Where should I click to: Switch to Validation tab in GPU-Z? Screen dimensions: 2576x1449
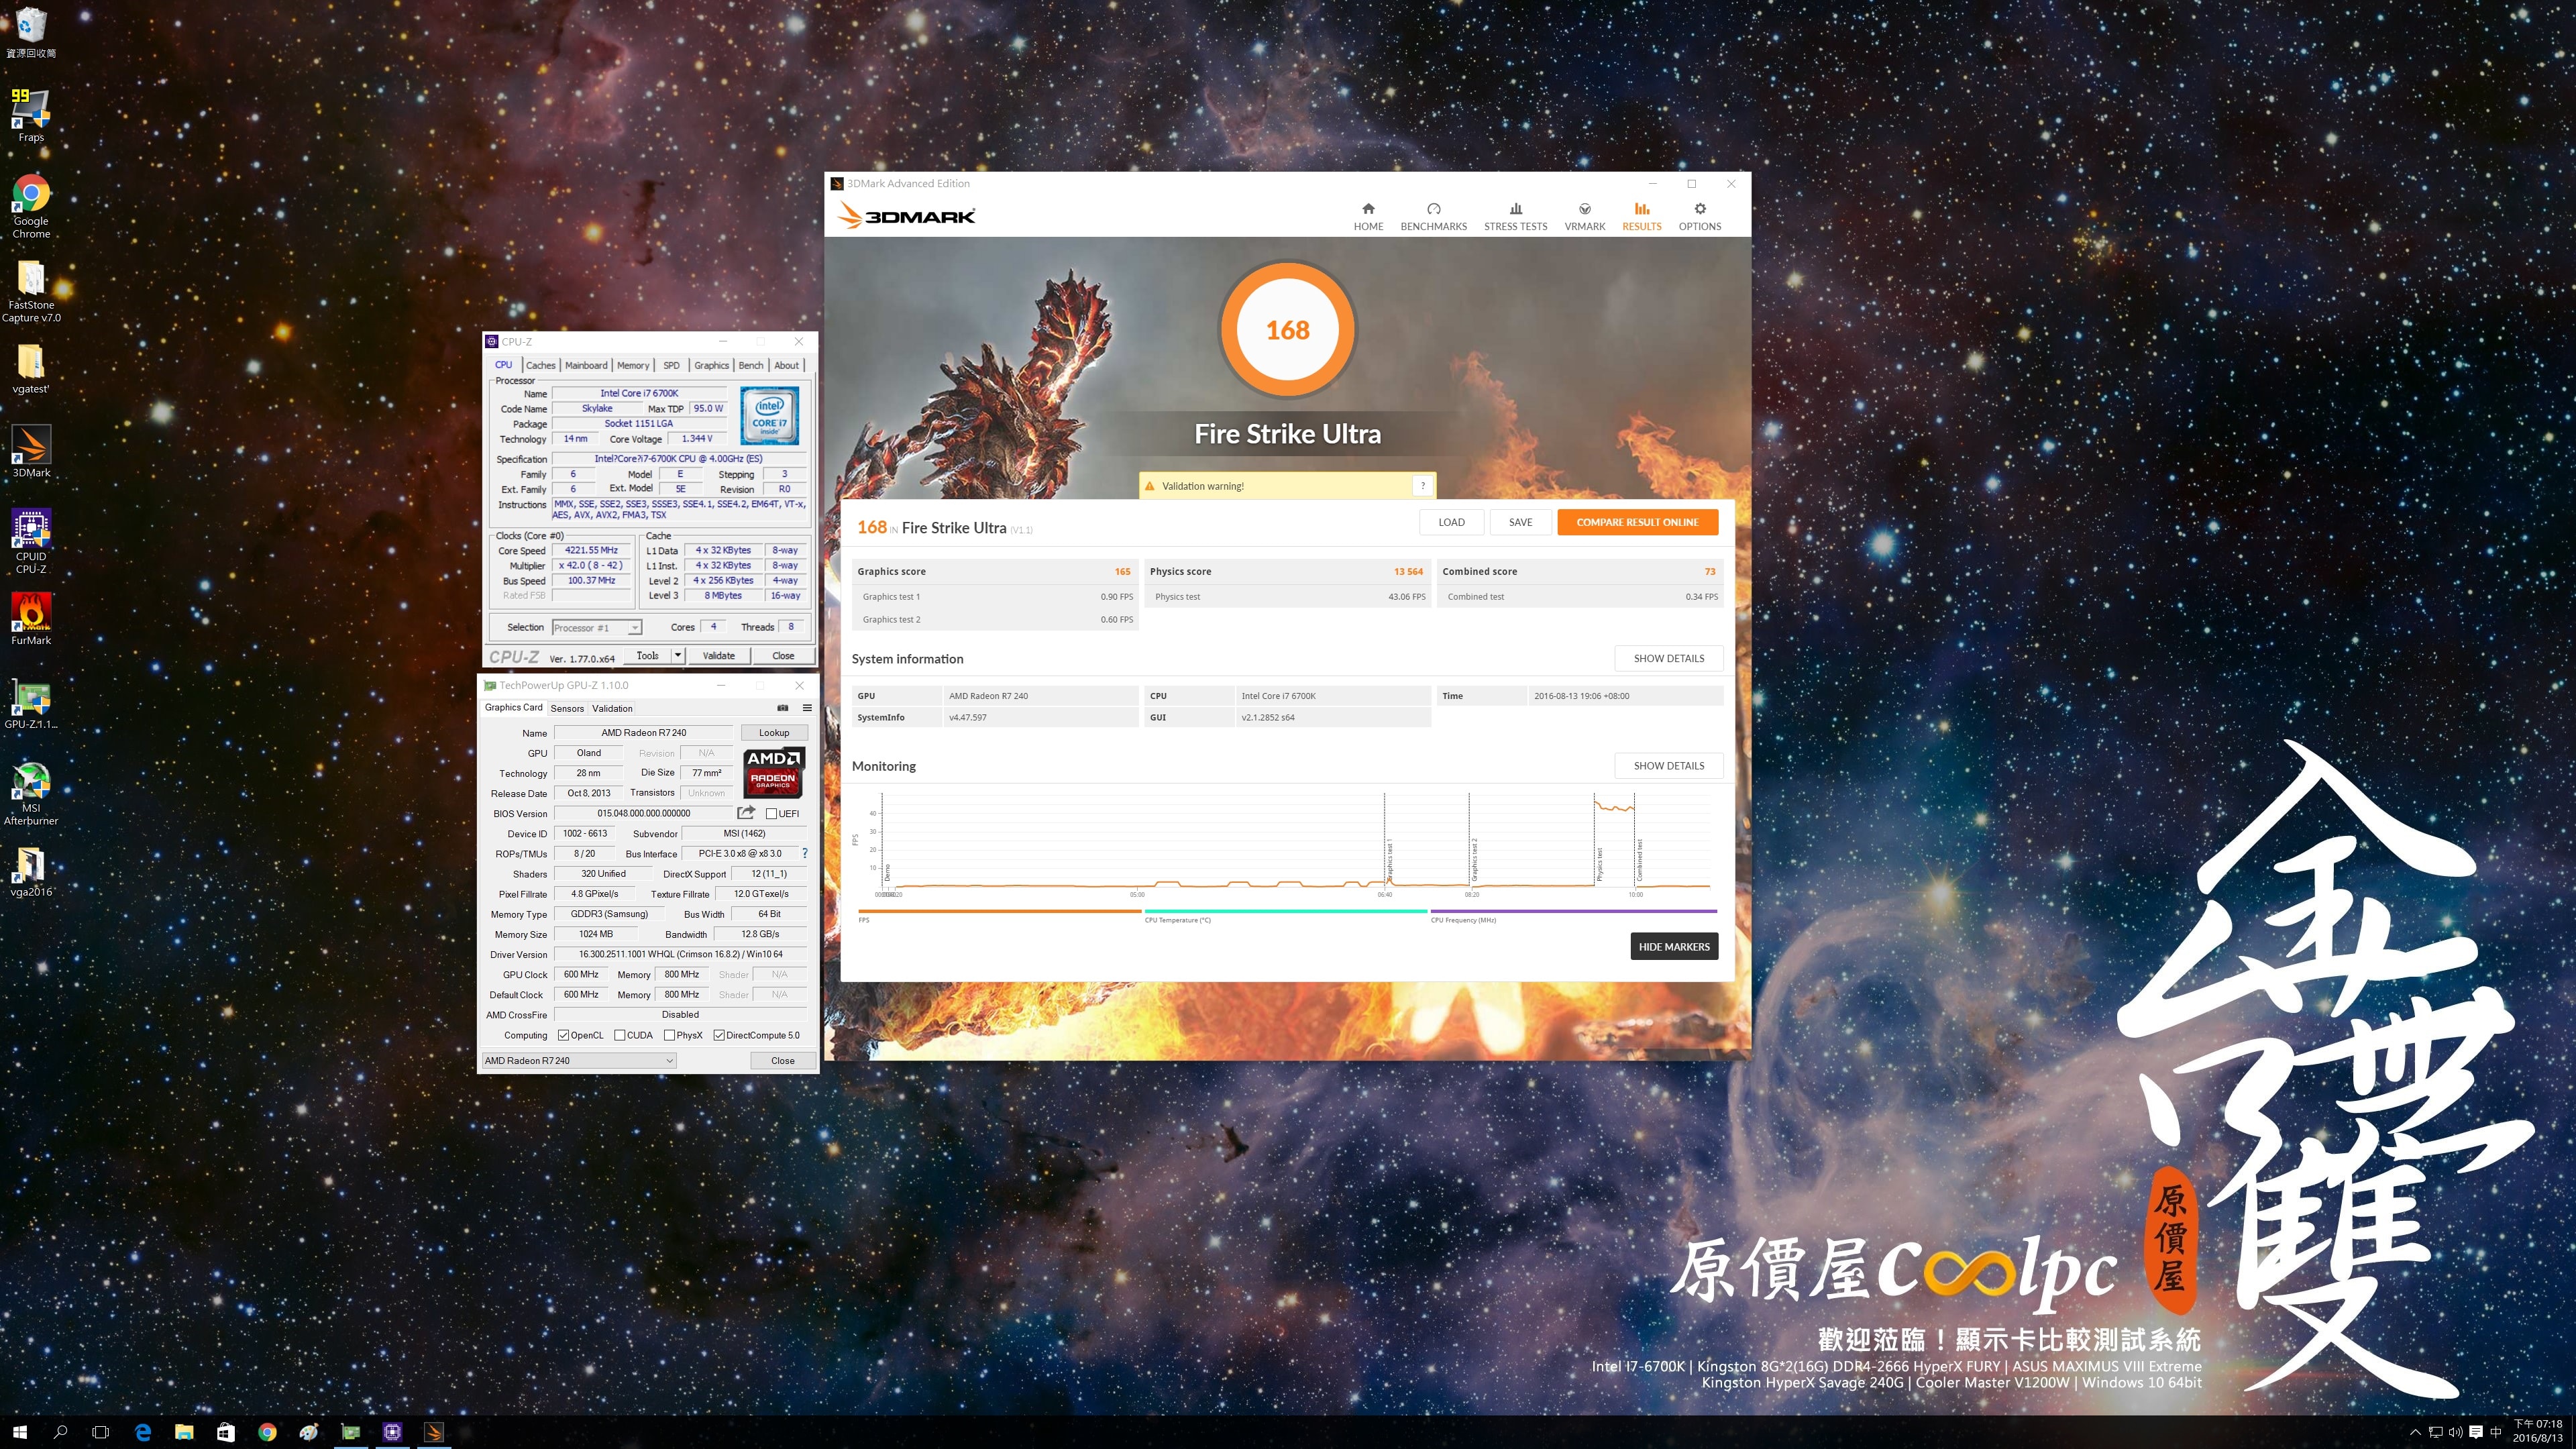[612, 708]
